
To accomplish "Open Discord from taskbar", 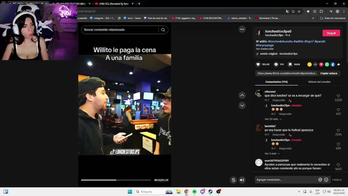I will point(202,192).
